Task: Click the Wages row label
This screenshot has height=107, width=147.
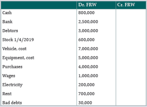Action: pyautogui.click(x=9, y=76)
